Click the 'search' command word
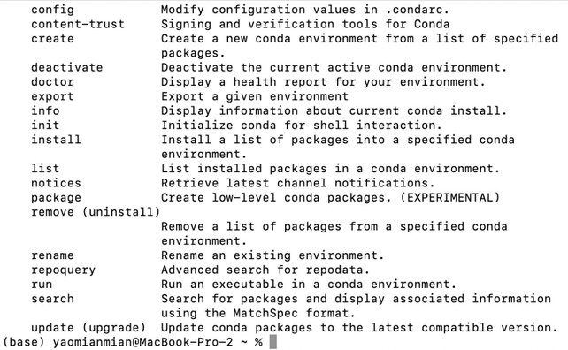Image resolution: width=568 pixels, height=350 pixels. pos(52,299)
